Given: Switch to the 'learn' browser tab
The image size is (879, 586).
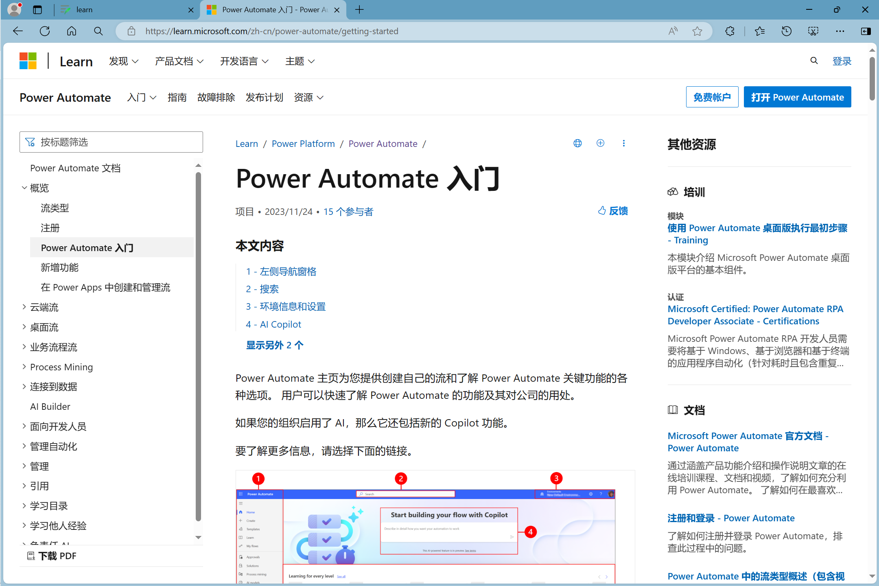Looking at the screenshot, I should click(x=126, y=10).
